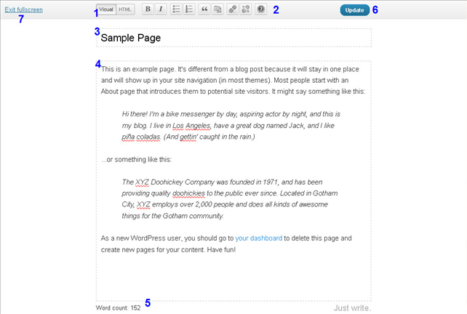This screenshot has width=467, height=314.
Task: Apply blockquote formatting
Action: pyautogui.click(x=204, y=9)
